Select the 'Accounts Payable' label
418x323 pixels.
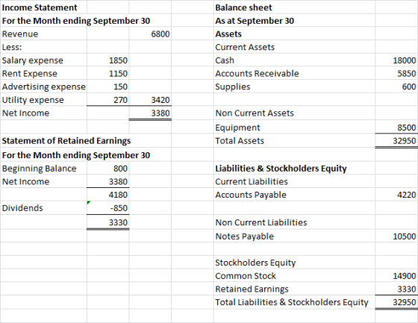pyautogui.click(x=251, y=195)
